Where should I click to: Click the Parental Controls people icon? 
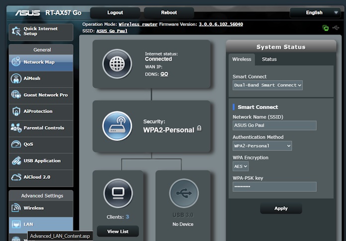[x=16, y=128]
